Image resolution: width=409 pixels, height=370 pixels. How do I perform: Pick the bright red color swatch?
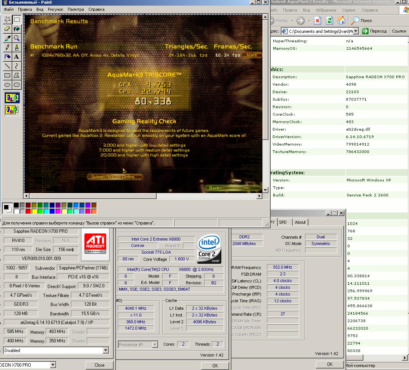coord(28,211)
